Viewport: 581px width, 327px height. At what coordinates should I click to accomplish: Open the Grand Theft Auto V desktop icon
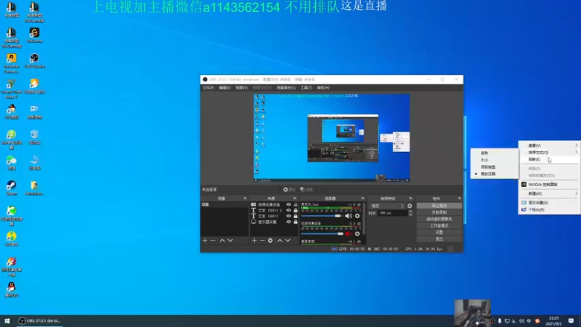click(x=12, y=89)
